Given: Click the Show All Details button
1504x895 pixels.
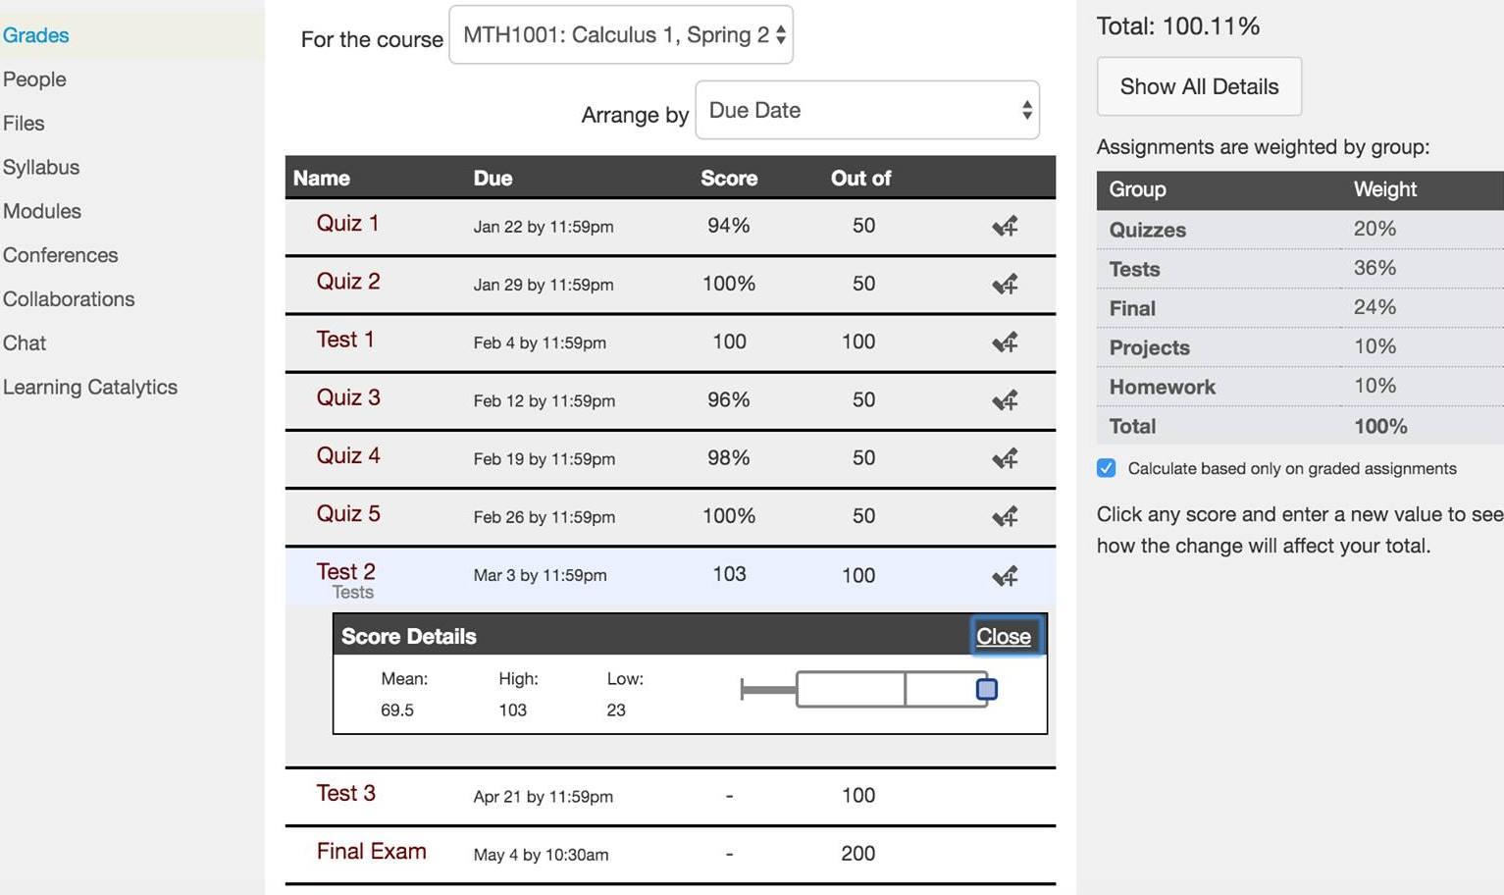Looking at the screenshot, I should point(1199,86).
